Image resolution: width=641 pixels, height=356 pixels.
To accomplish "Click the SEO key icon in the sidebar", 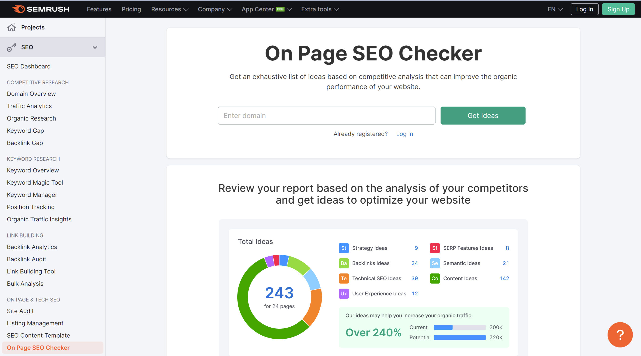I will coord(11,47).
